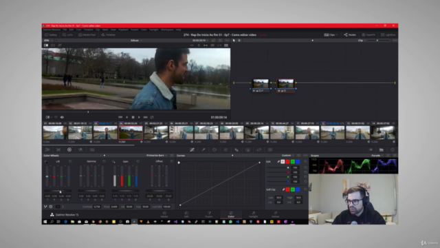This screenshot has height=248, width=440.
Task: Open the Camera Raw palette
Action: point(47,150)
